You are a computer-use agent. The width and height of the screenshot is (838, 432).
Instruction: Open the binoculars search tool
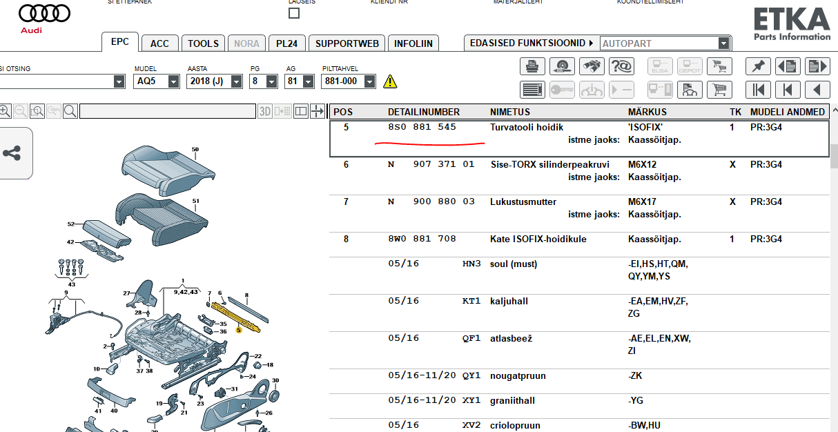click(592, 66)
